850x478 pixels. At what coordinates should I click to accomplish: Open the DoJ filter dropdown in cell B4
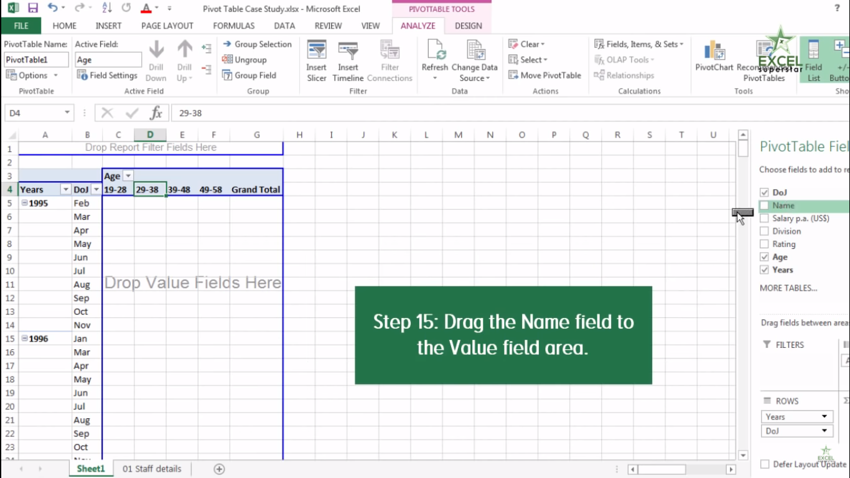pos(96,189)
